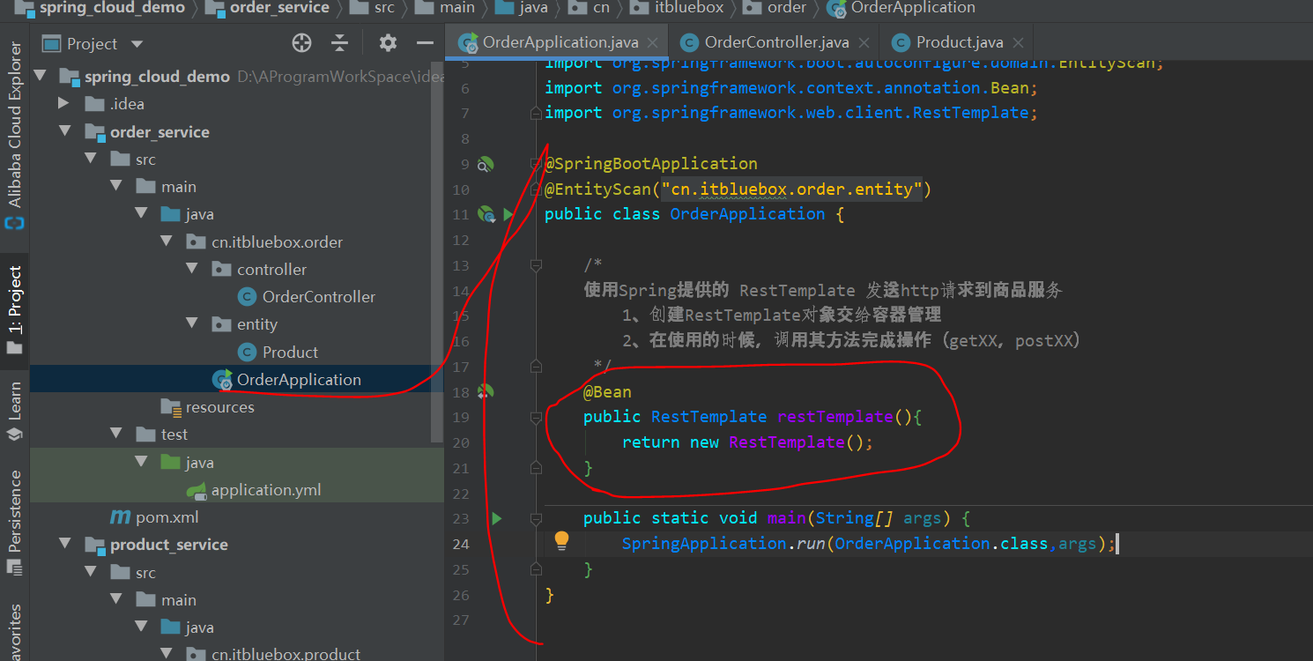This screenshot has width=1313, height=661.
Task: Click the restTemplate method name
Action: [835, 417]
